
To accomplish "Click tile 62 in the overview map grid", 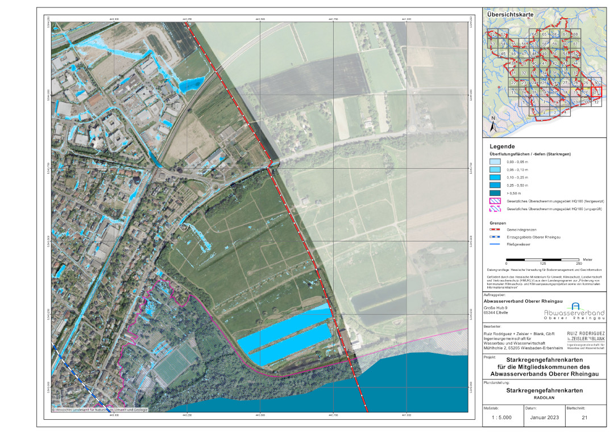I will click(x=492, y=35).
